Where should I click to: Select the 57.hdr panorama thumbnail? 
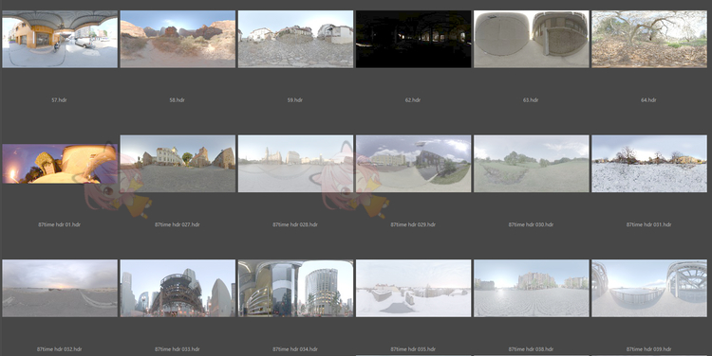pos(60,40)
